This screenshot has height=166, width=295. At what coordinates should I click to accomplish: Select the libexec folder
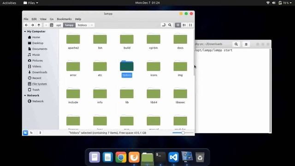(180, 94)
